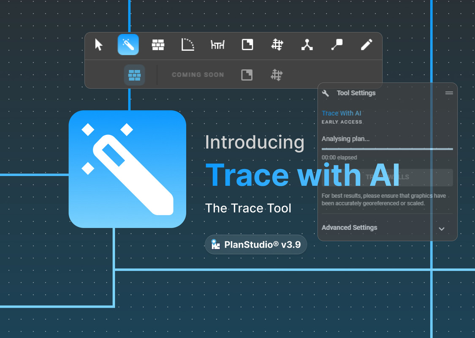Viewport: 475px width, 338px height.
Task: Expand the Advanced Settings chevron
Action: [442, 229]
